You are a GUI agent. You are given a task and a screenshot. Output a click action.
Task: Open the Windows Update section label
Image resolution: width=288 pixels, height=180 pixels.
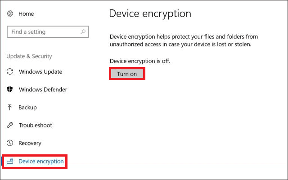point(40,72)
